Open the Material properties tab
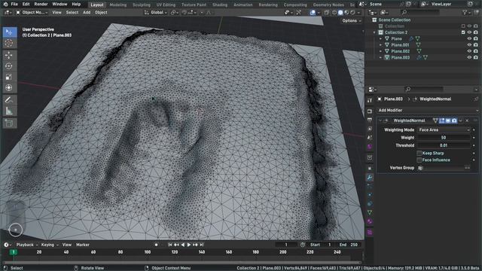 370,221
